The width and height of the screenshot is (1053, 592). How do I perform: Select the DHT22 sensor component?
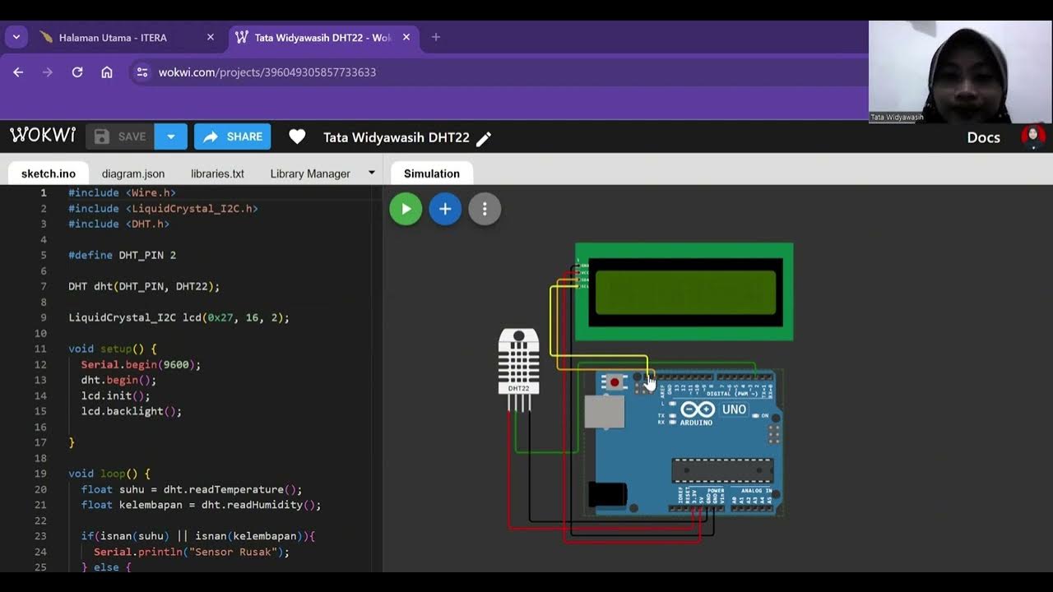click(519, 369)
